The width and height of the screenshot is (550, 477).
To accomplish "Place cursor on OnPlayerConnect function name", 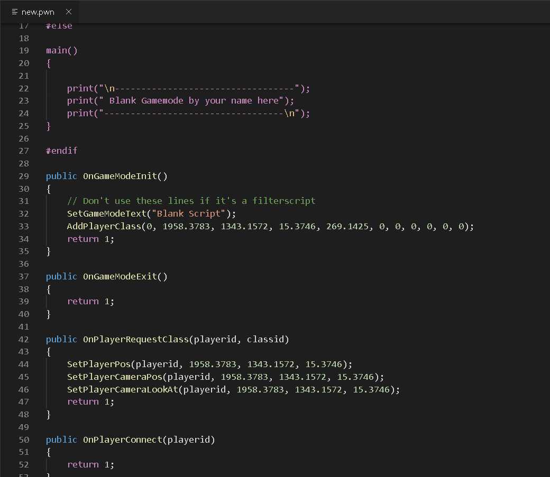I will click(122, 439).
